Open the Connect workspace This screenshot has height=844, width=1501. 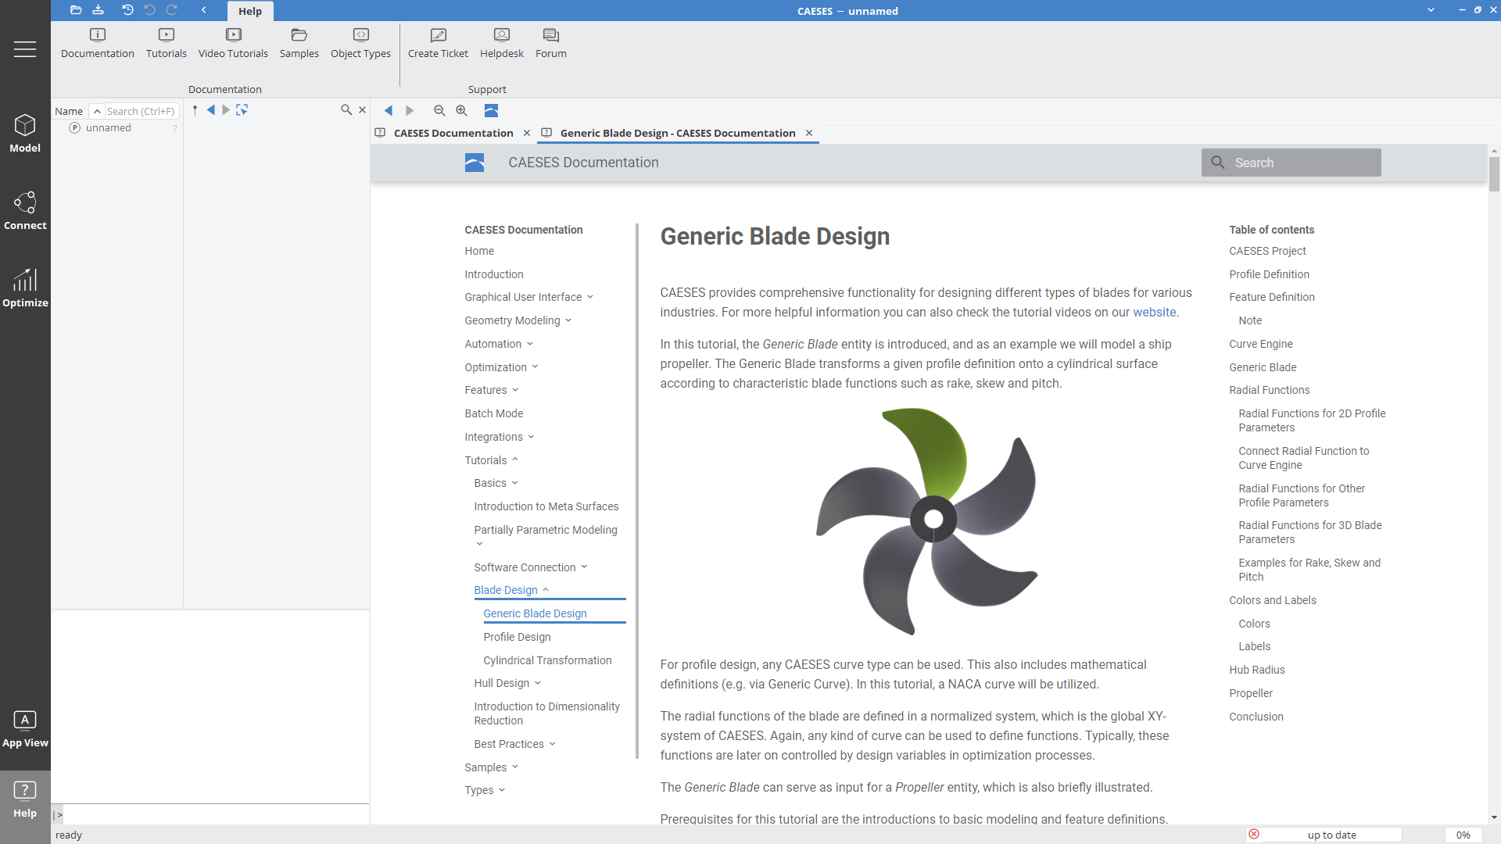(25, 210)
